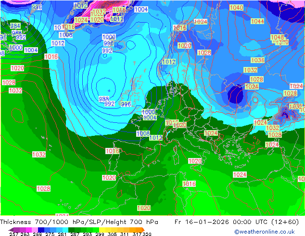Viewport: 305px width, 236px height.
Task: Click the red '1040' isobar label
Action: (236, 7)
